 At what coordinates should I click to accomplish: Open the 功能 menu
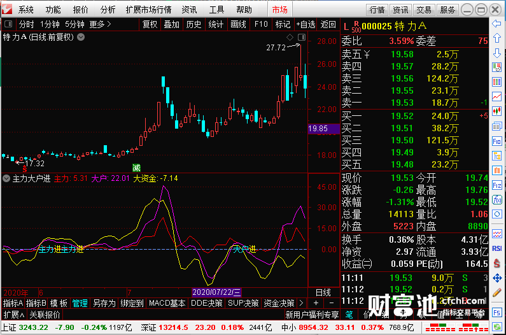(53, 10)
